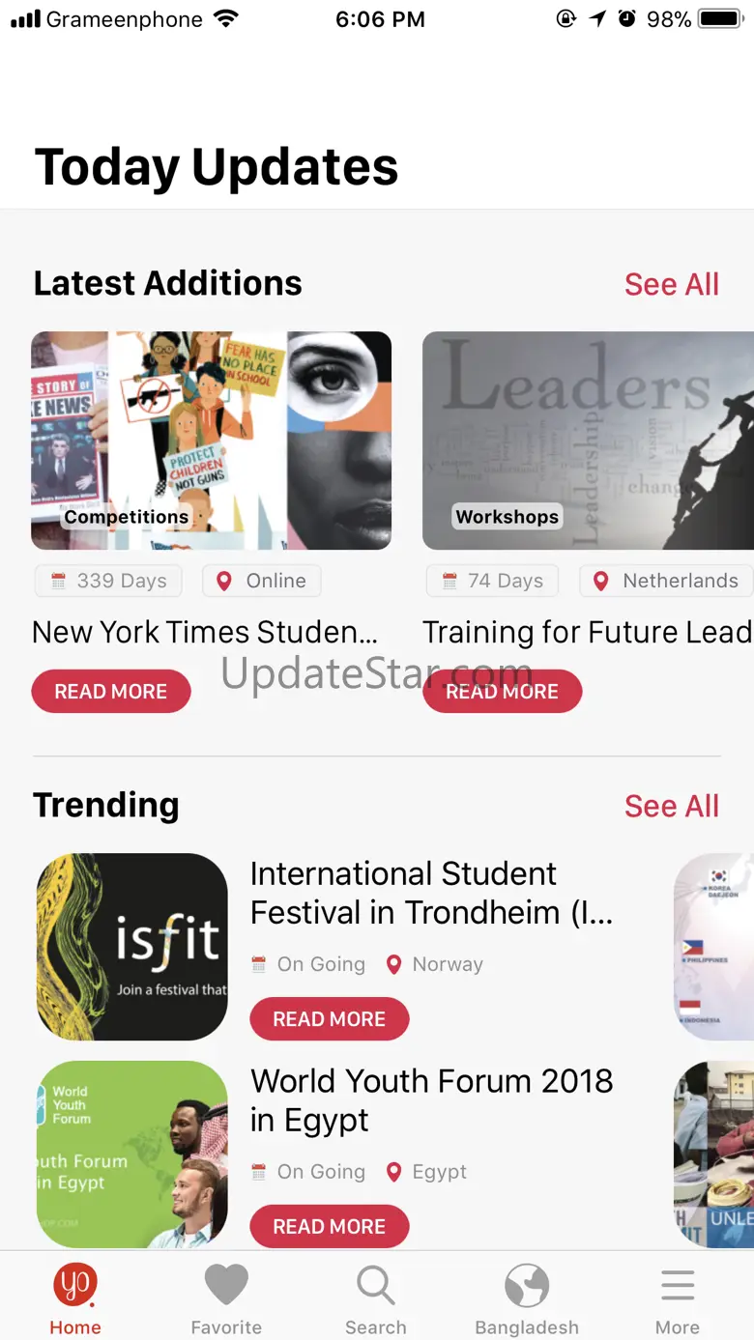This screenshot has height=1340, width=754.
Task: Read more about Training for Future Leaders
Action: tap(502, 692)
